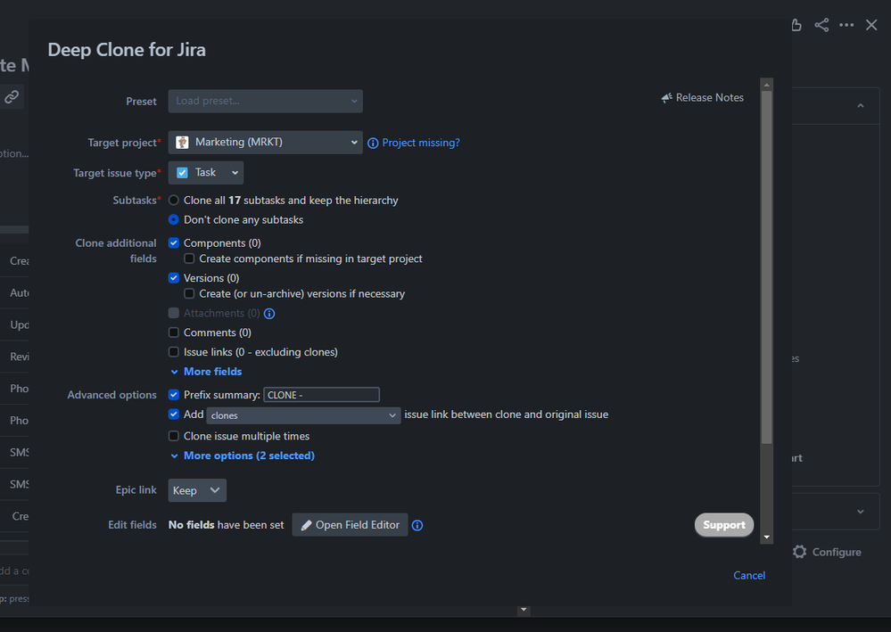891x632 pixels.
Task: Collapse the right panel up chevron
Action: [861, 105]
